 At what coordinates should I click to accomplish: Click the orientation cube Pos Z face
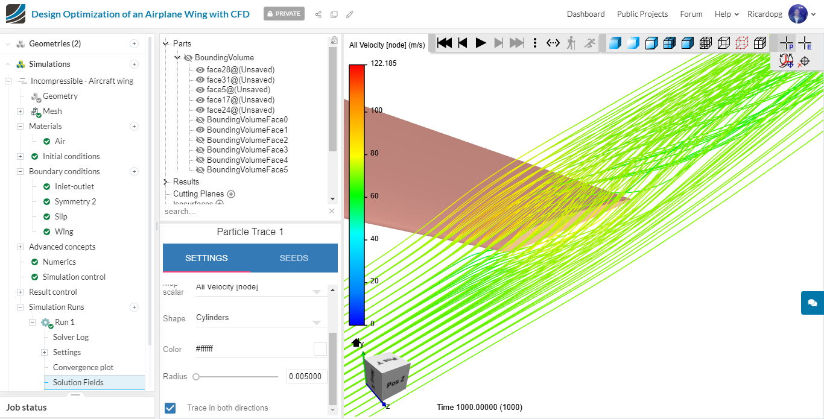[x=396, y=383]
